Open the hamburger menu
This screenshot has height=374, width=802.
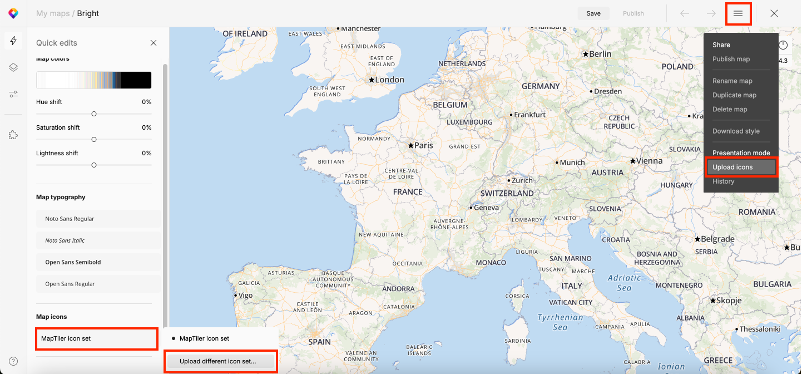(738, 13)
